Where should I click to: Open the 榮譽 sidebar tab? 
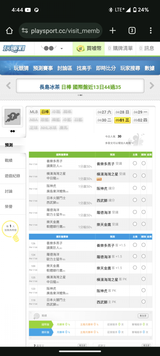tap(13, 207)
